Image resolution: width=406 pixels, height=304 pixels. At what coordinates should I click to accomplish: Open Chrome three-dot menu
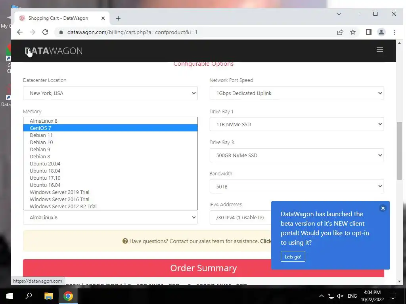click(x=394, y=32)
